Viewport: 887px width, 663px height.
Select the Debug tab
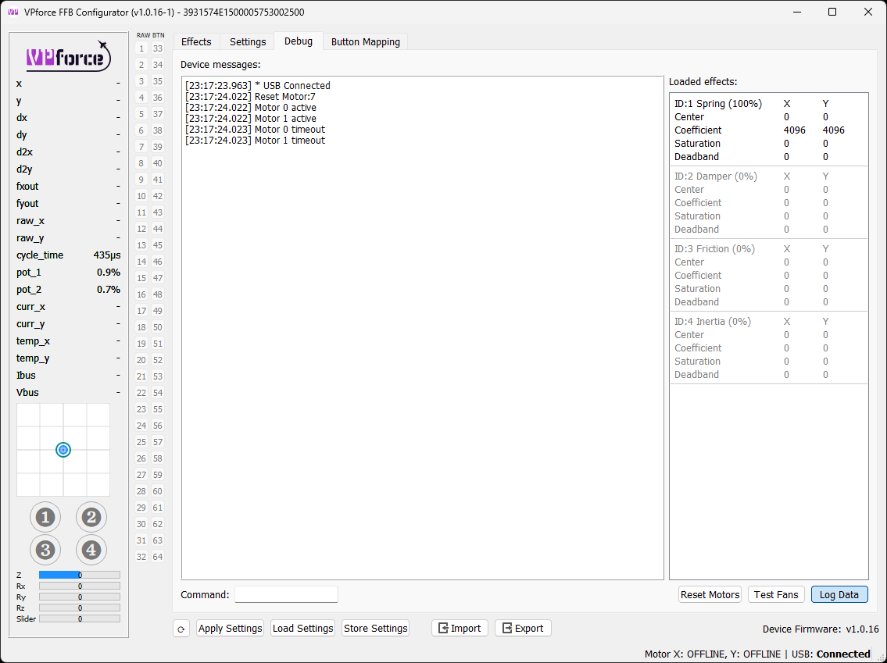[298, 41]
